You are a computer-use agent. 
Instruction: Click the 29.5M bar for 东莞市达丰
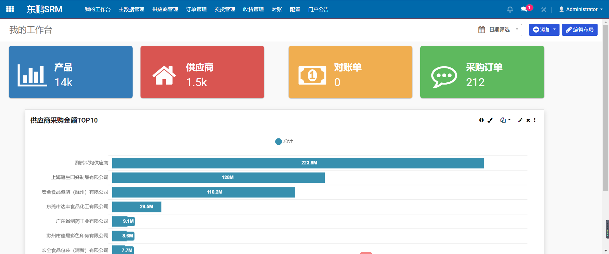tap(137, 207)
